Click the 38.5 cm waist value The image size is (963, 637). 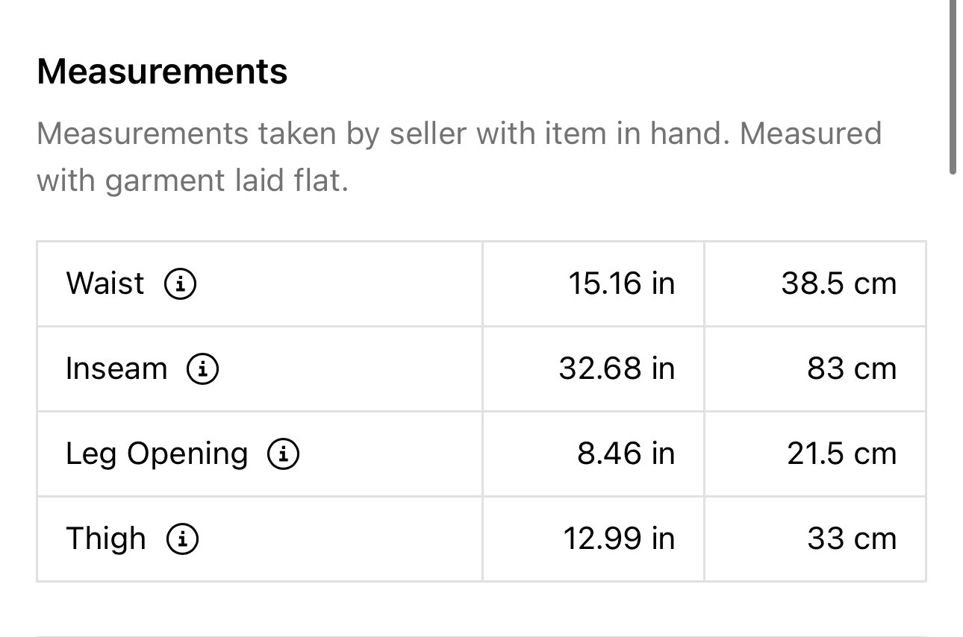[839, 284]
